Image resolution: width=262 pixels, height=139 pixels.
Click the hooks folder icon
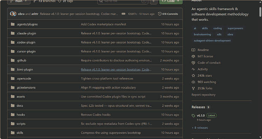point(13,115)
